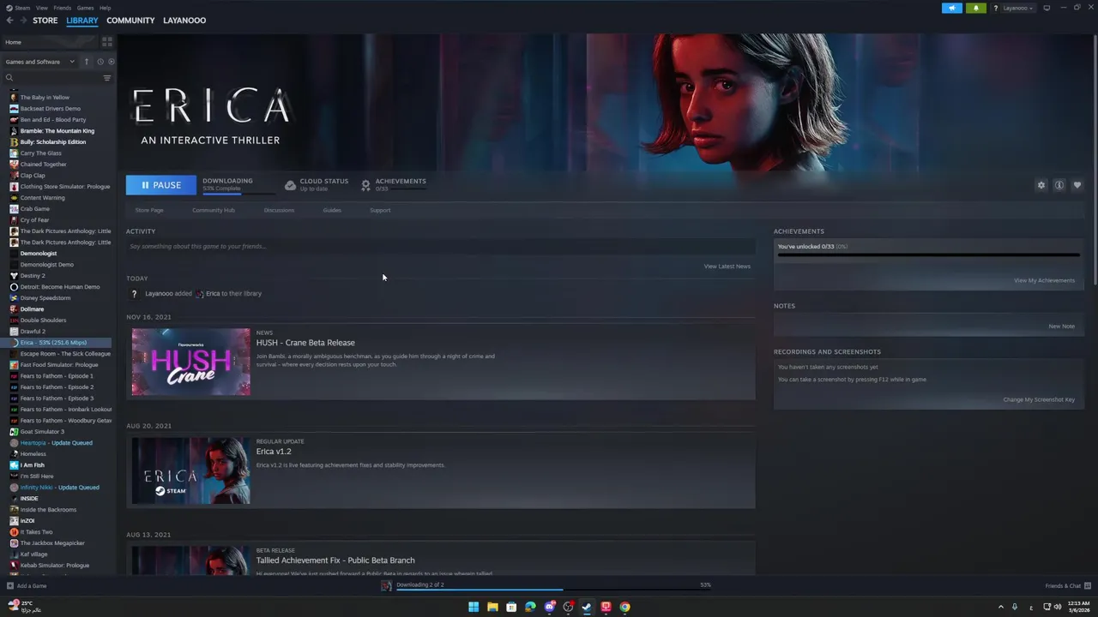
Task: Click View My Achievements
Action: [x=1044, y=280]
